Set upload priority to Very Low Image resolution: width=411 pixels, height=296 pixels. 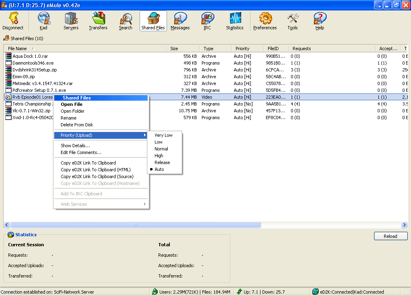[x=165, y=135]
